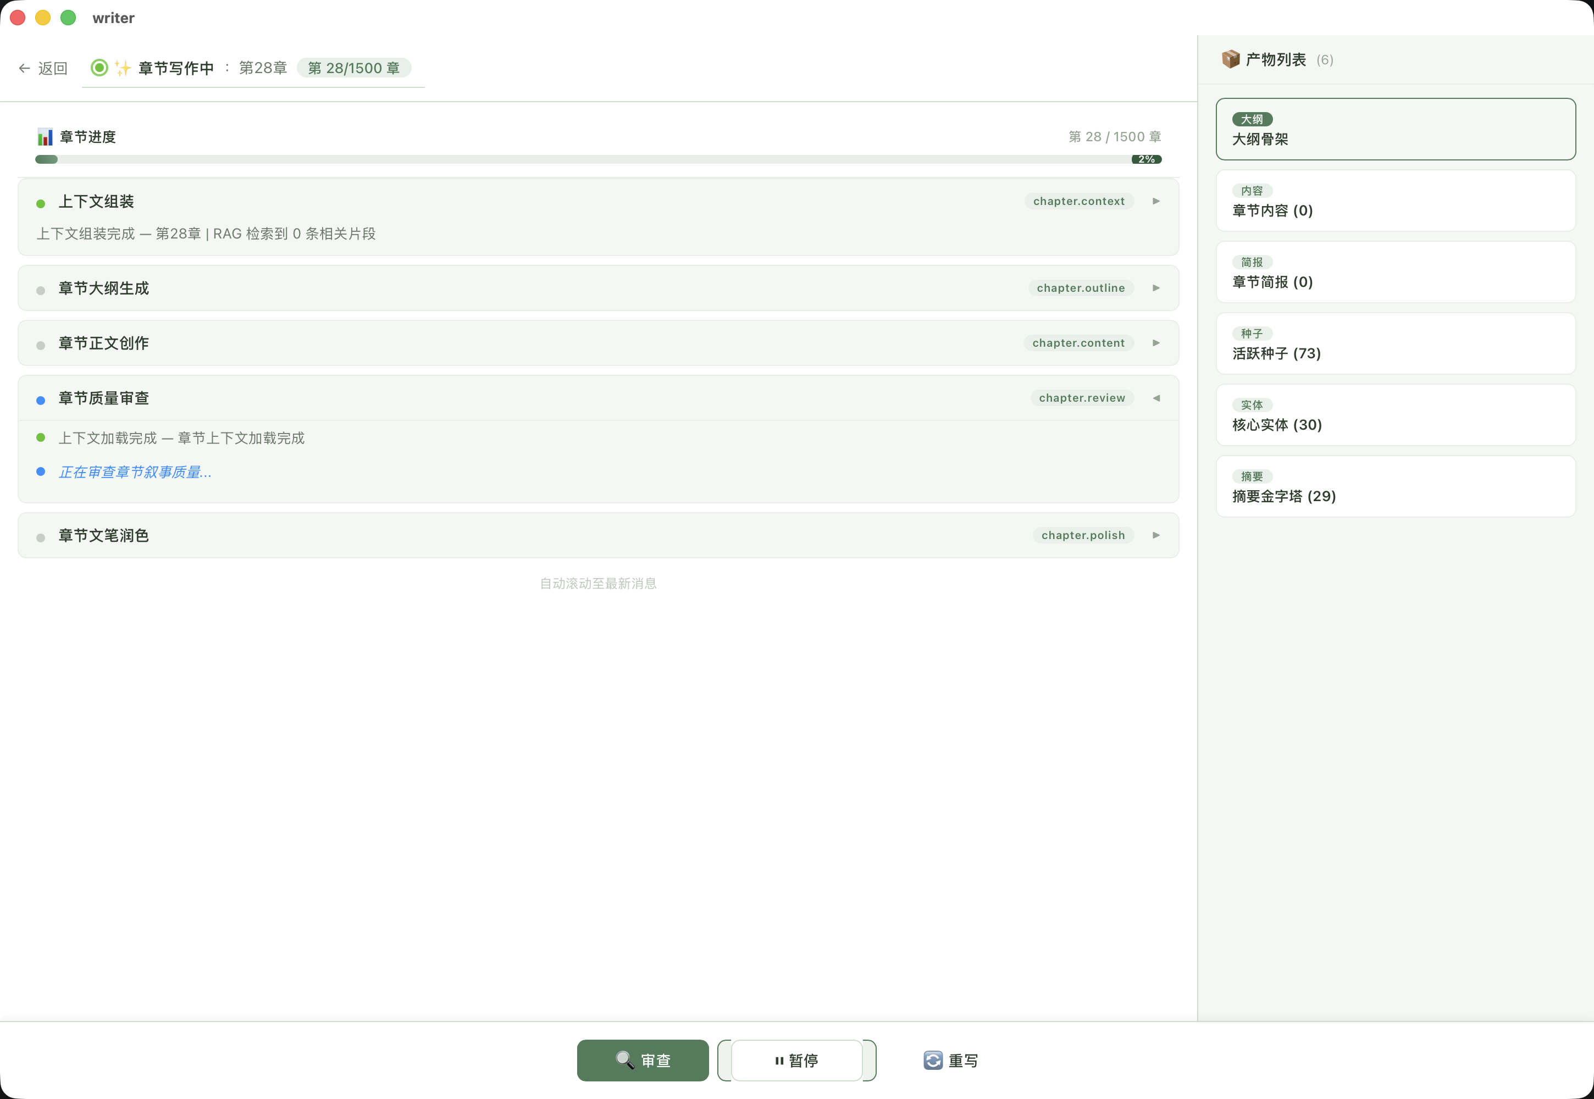Click the 摘要 tag on the summary card
Screen dimensions: 1594x1099
1252,476
